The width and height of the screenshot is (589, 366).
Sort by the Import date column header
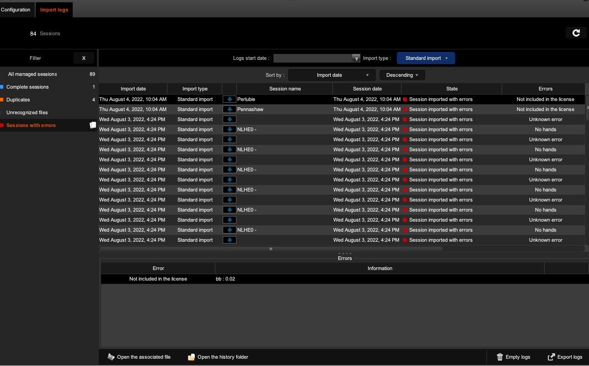coord(133,89)
